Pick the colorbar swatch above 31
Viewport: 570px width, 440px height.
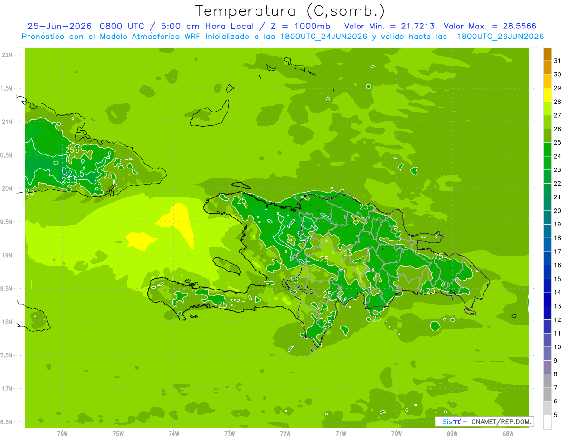(x=548, y=54)
